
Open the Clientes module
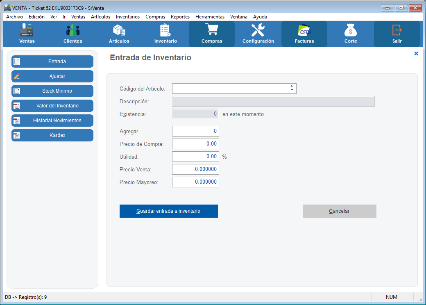coord(73,34)
